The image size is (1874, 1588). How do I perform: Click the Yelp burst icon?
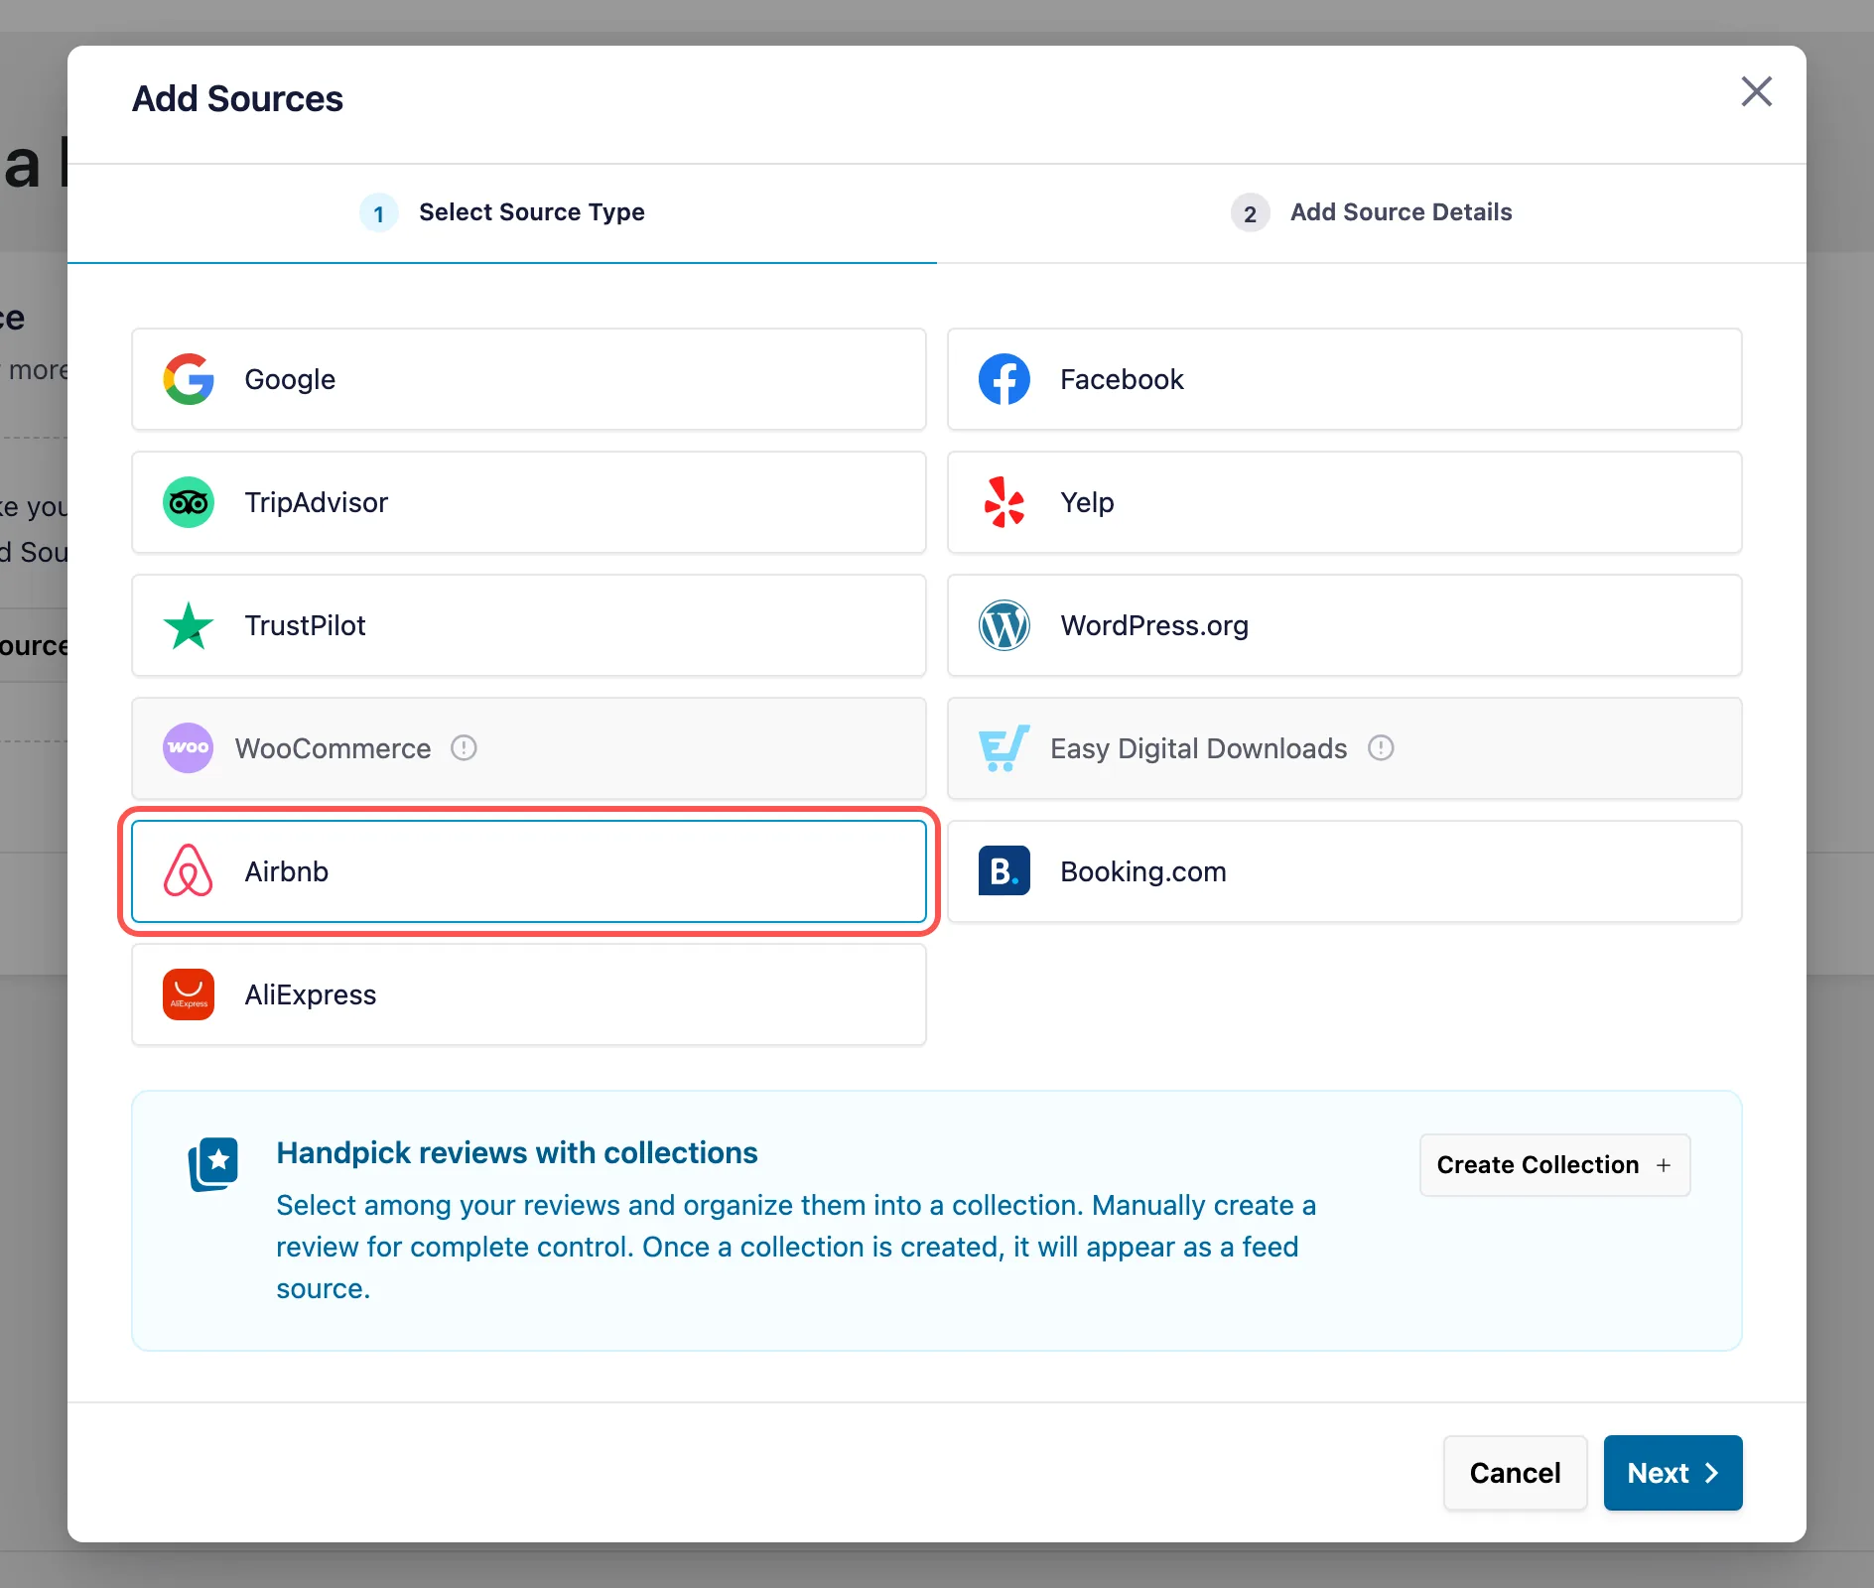1004,502
